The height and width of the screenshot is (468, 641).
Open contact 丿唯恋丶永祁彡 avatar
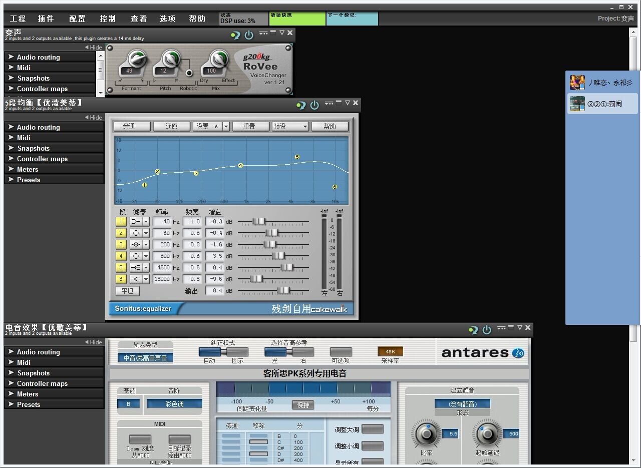coord(577,83)
